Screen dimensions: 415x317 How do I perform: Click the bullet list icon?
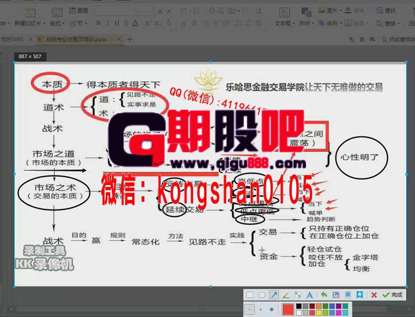[183, 11]
